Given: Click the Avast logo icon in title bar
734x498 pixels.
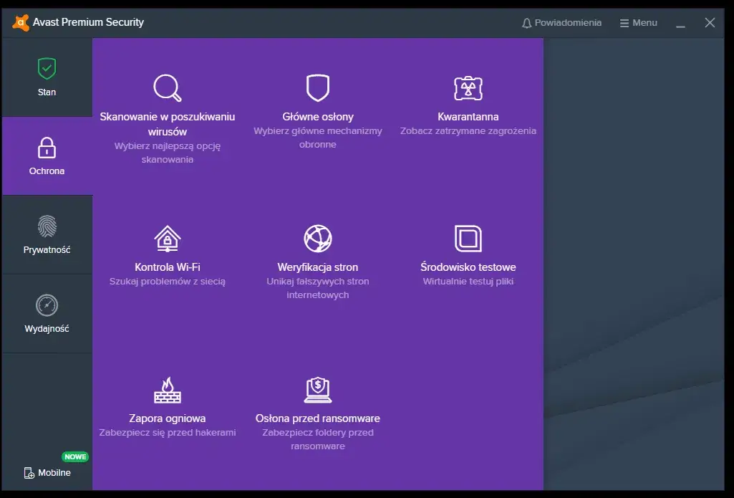Looking at the screenshot, I should [21, 22].
